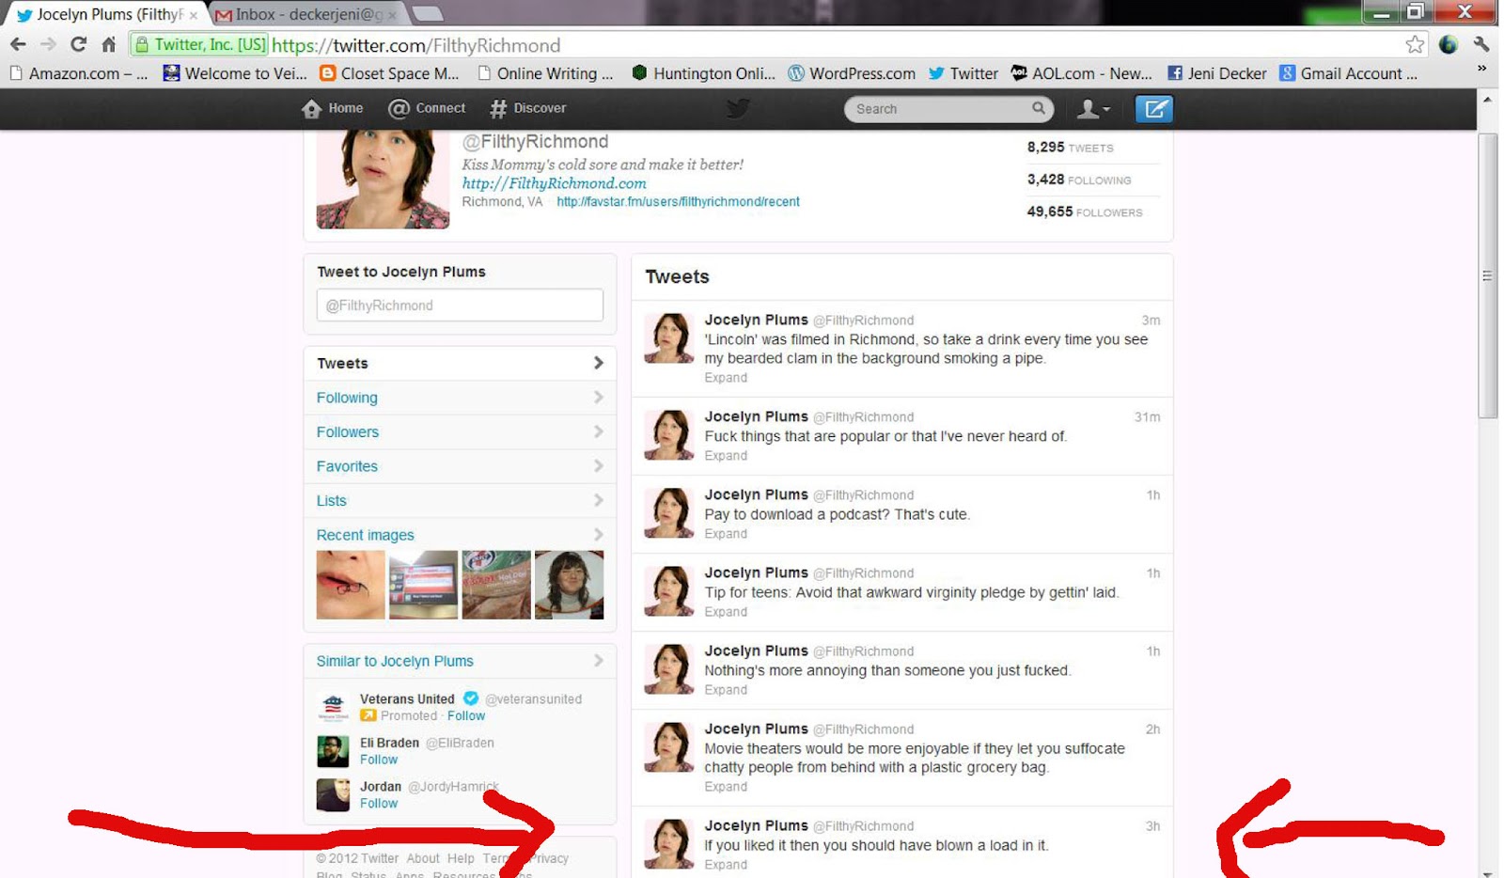Screen dimensions: 1504x878
Task: Open Eli Braden's avatar
Action: pyautogui.click(x=333, y=751)
